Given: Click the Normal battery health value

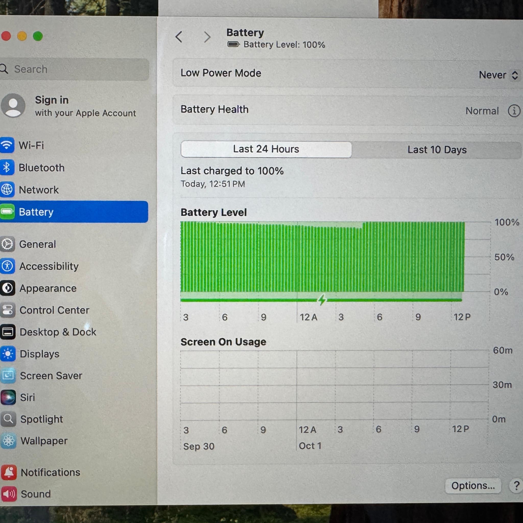Looking at the screenshot, I should point(482,111).
